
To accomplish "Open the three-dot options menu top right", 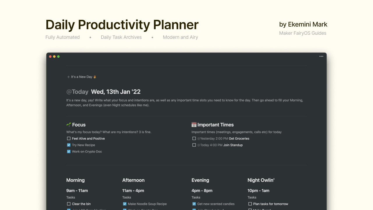I will pyautogui.click(x=321, y=56).
